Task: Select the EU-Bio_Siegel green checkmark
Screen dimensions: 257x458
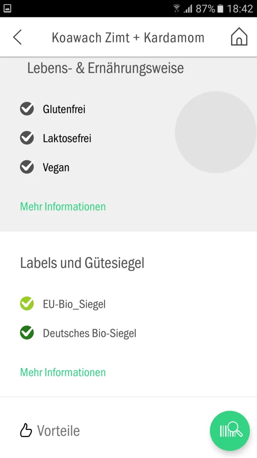Action: click(27, 304)
